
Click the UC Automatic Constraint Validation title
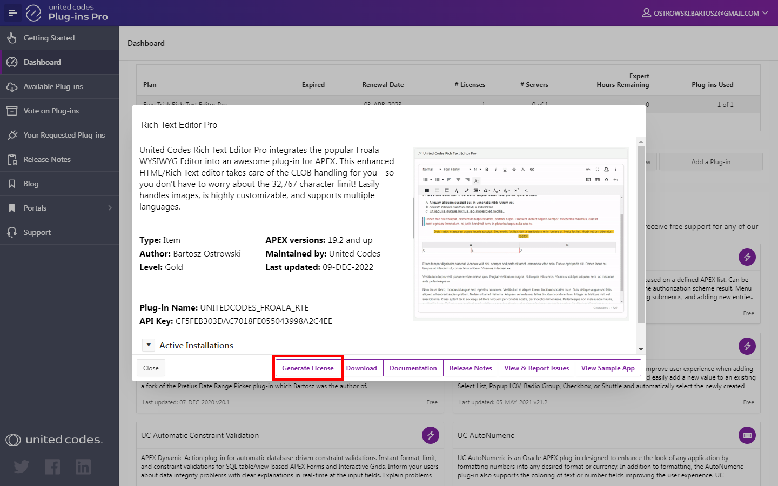tap(200, 435)
